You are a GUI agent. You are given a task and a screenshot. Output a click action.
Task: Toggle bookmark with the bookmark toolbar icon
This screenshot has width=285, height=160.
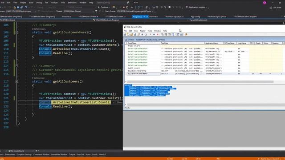(x=169, y=7)
